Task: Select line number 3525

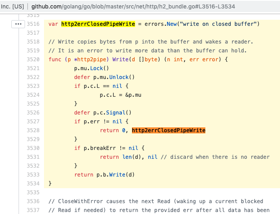Action: point(33,104)
